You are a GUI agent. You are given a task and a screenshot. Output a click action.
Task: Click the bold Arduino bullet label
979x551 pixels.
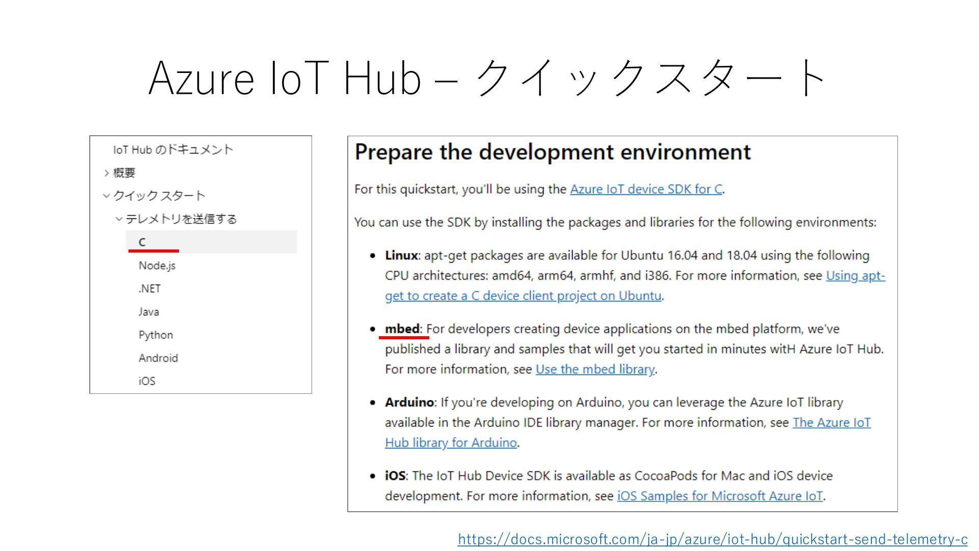[409, 403]
